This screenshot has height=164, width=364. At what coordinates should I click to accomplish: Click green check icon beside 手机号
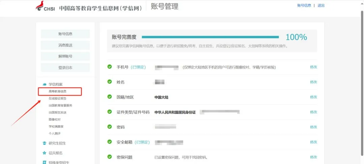pos(110,67)
